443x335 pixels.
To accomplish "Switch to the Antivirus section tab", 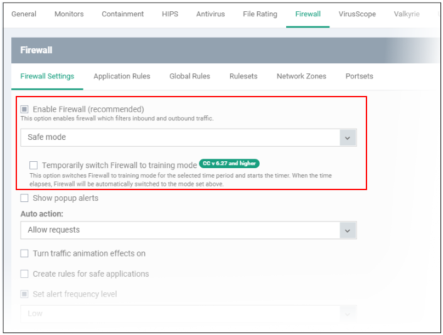I will pos(210,14).
